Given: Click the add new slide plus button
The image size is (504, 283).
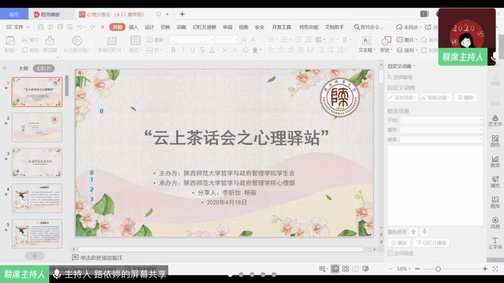Looking at the screenshot, I should click(x=35, y=255).
